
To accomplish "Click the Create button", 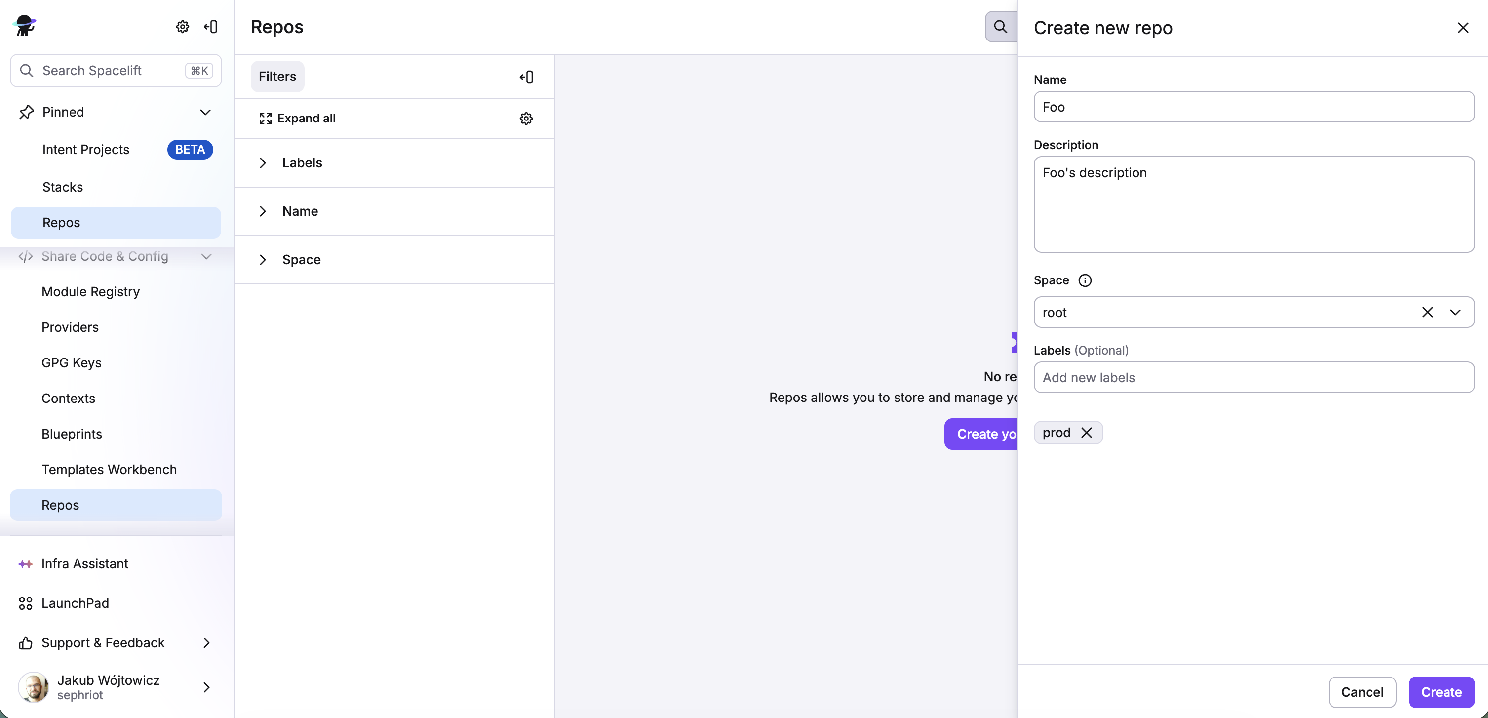I will point(1441,692).
